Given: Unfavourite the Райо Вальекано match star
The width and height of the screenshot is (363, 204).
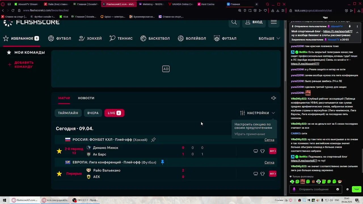Looking at the screenshot, I should click(59, 174).
